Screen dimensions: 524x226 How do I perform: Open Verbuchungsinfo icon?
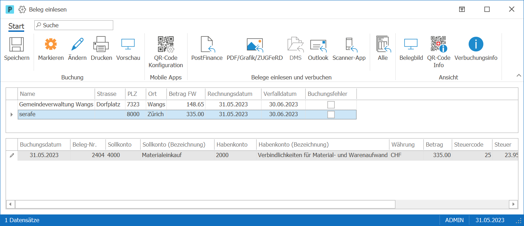[476, 44]
